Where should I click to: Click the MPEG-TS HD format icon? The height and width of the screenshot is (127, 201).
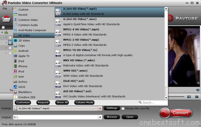point(58,53)
